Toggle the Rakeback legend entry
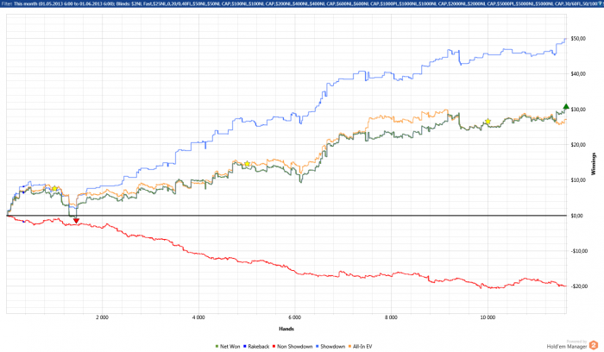The image size is (604, 352). (x=255, y=347)
